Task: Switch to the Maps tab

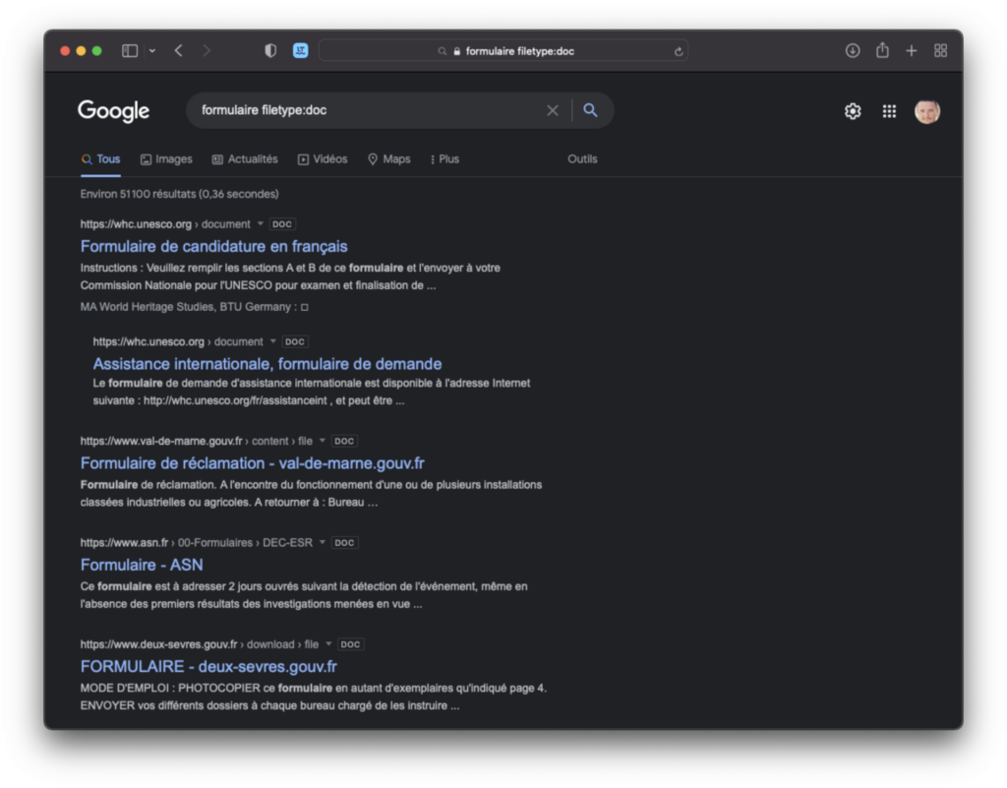Action: coord(389,159)
